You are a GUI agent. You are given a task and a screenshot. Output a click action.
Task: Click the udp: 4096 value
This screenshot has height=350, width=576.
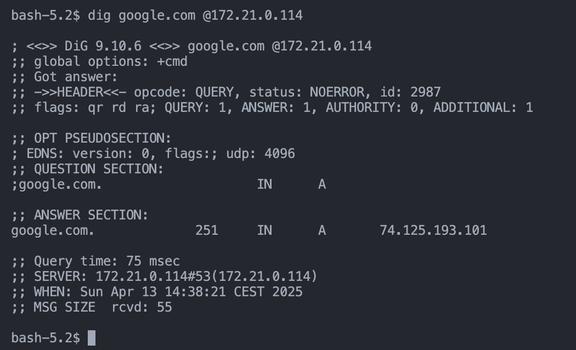(x=261, y=154)
